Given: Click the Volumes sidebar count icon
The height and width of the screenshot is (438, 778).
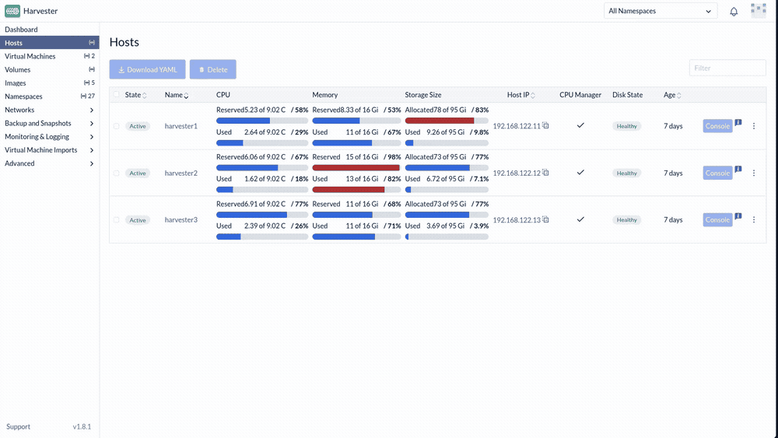Looking at the screenshot, I should 92,69.
